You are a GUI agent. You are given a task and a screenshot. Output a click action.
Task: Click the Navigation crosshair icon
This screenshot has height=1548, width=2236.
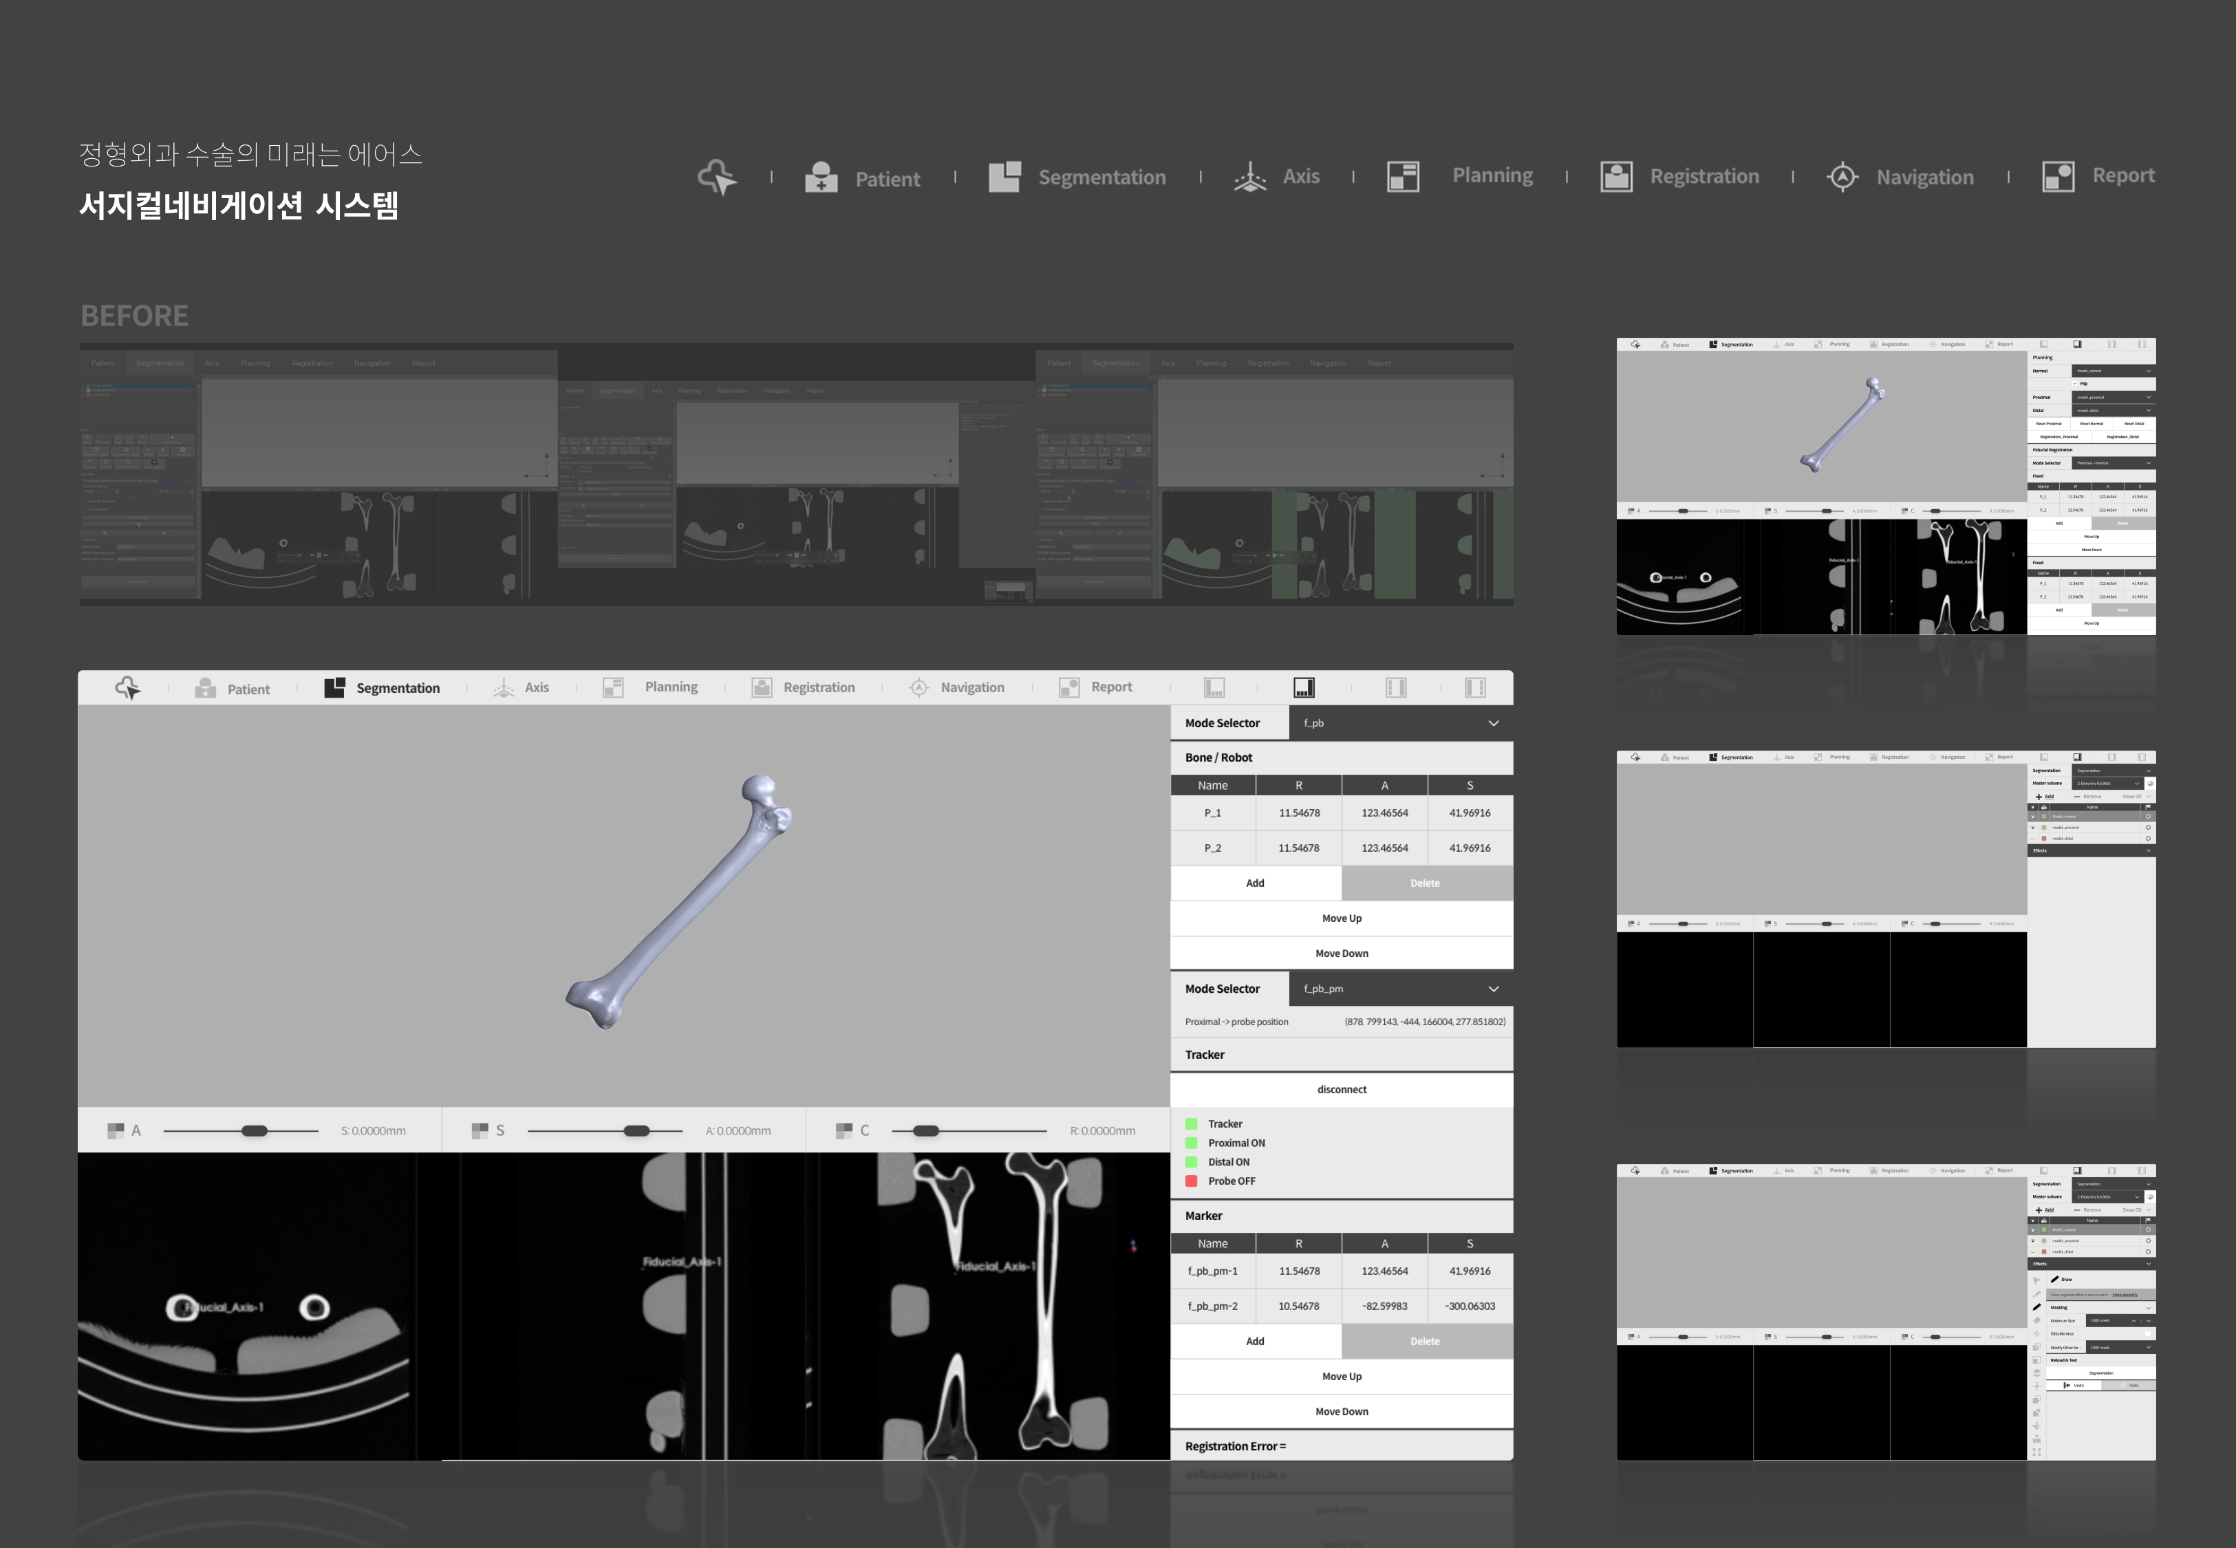pos(918,688)
